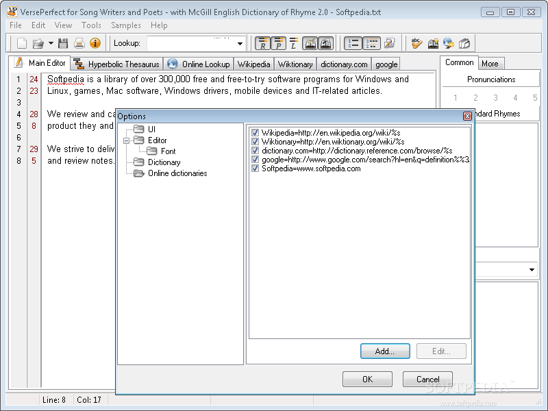Viewport: 548px width, 411px height.
Task: Open the dropdown in the right rhymes panel
Action: [x=532, y=270]
